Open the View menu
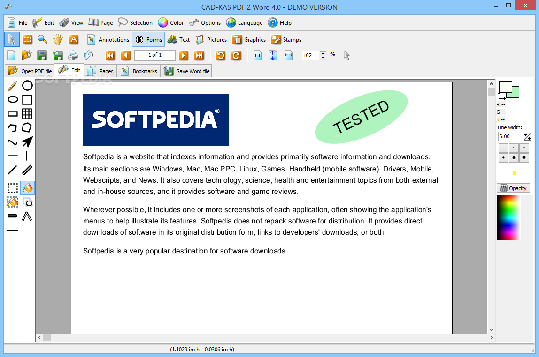 pyautogui.click(x=71, y=22)
